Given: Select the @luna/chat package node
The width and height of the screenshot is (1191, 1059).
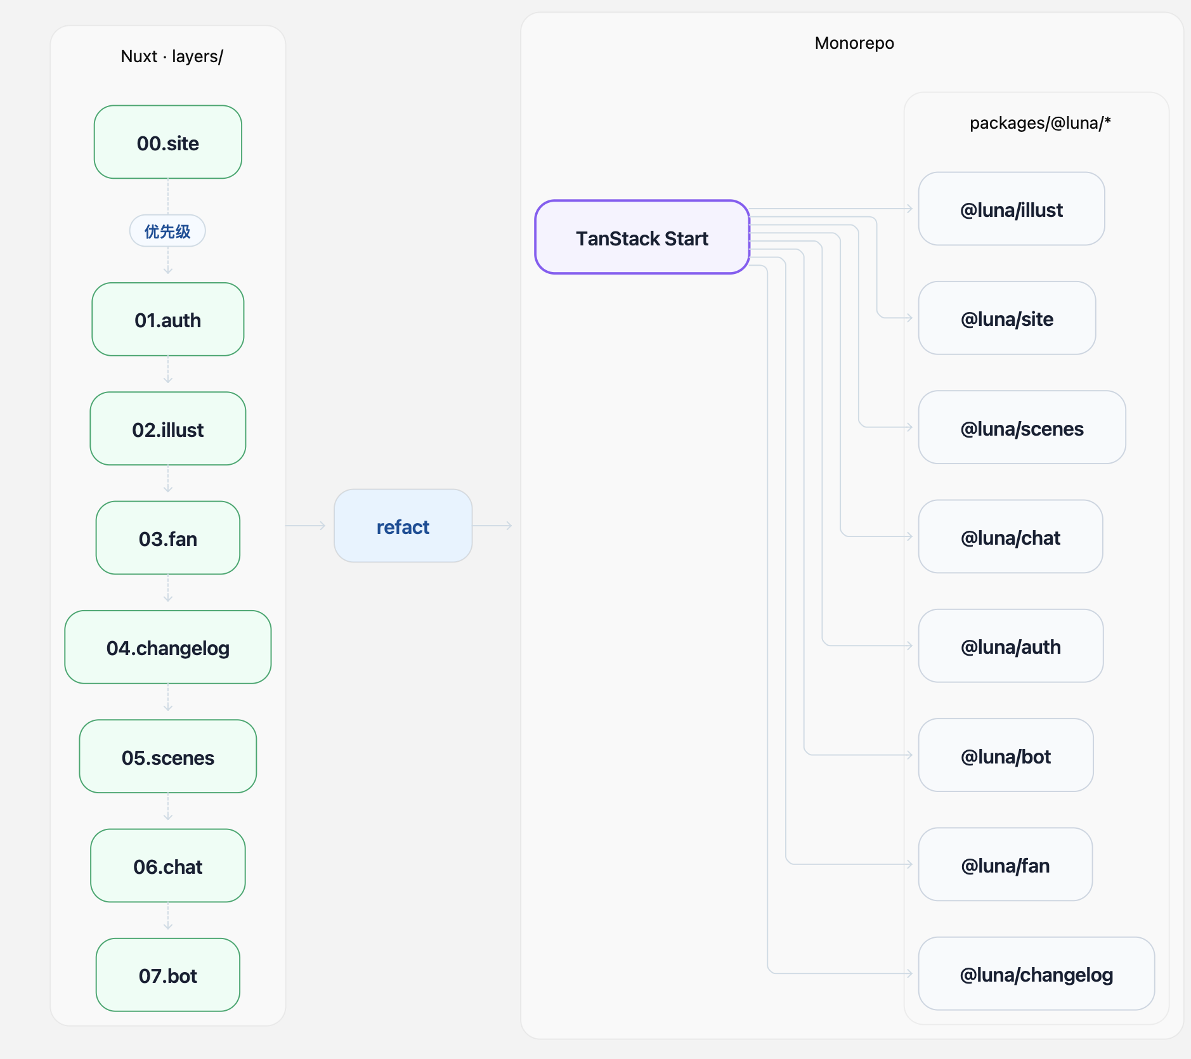Looking at the screenshot, I should point(1011,536).
